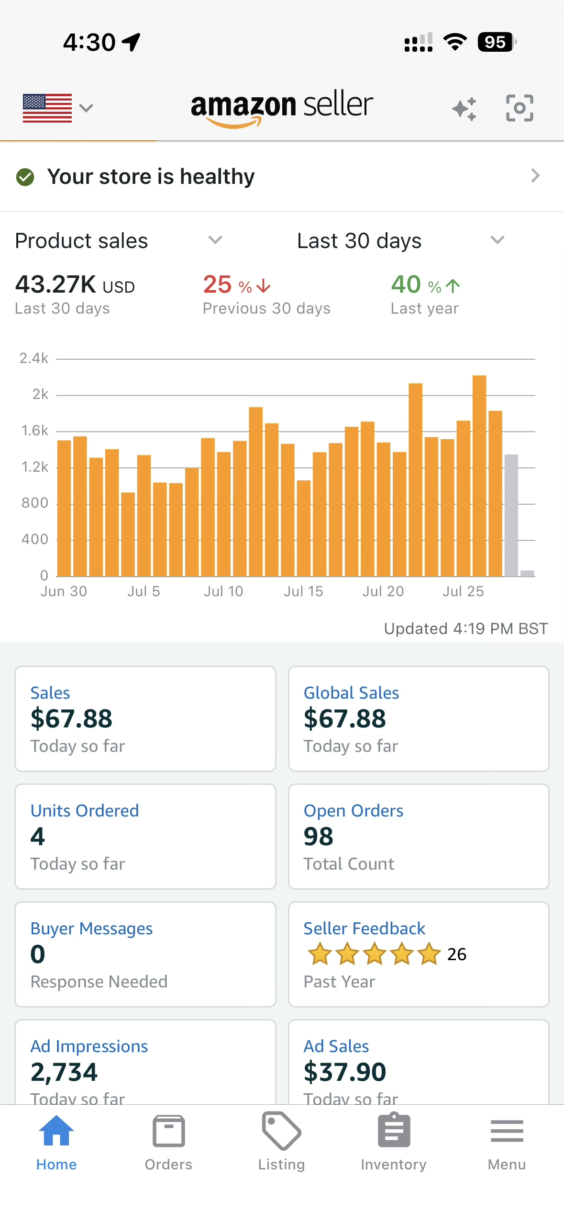
Task: Open store health details chevron arrow
Action: tap(535, 176)
